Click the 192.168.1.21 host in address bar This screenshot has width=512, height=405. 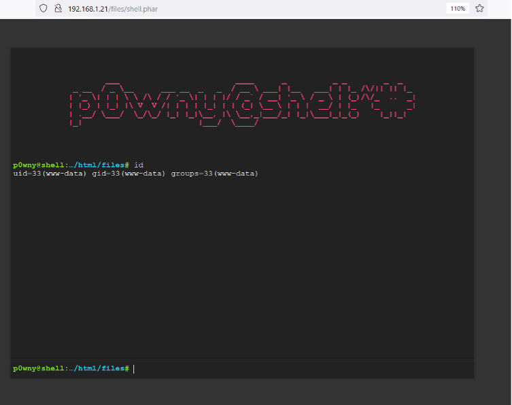pos(91,9)
